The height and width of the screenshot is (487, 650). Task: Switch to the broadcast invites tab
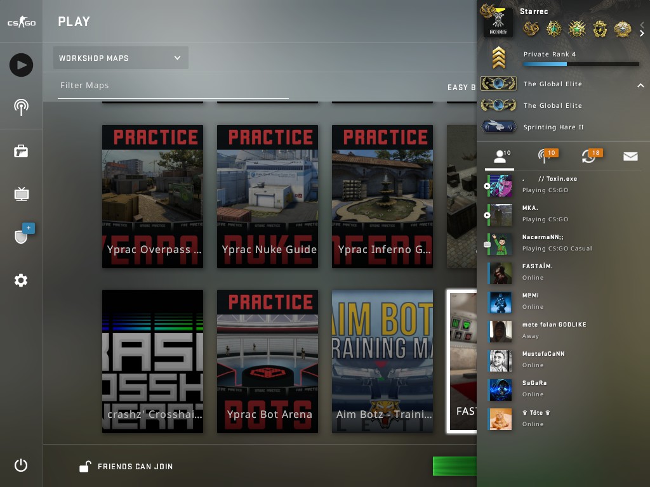(x=547, y=157)
